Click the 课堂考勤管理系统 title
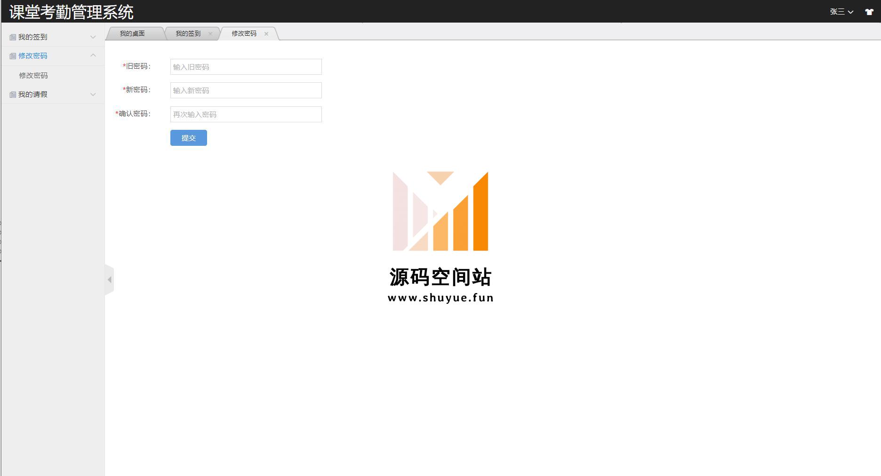Viewport: 881px width, 476px height. [x=71, y=12]
